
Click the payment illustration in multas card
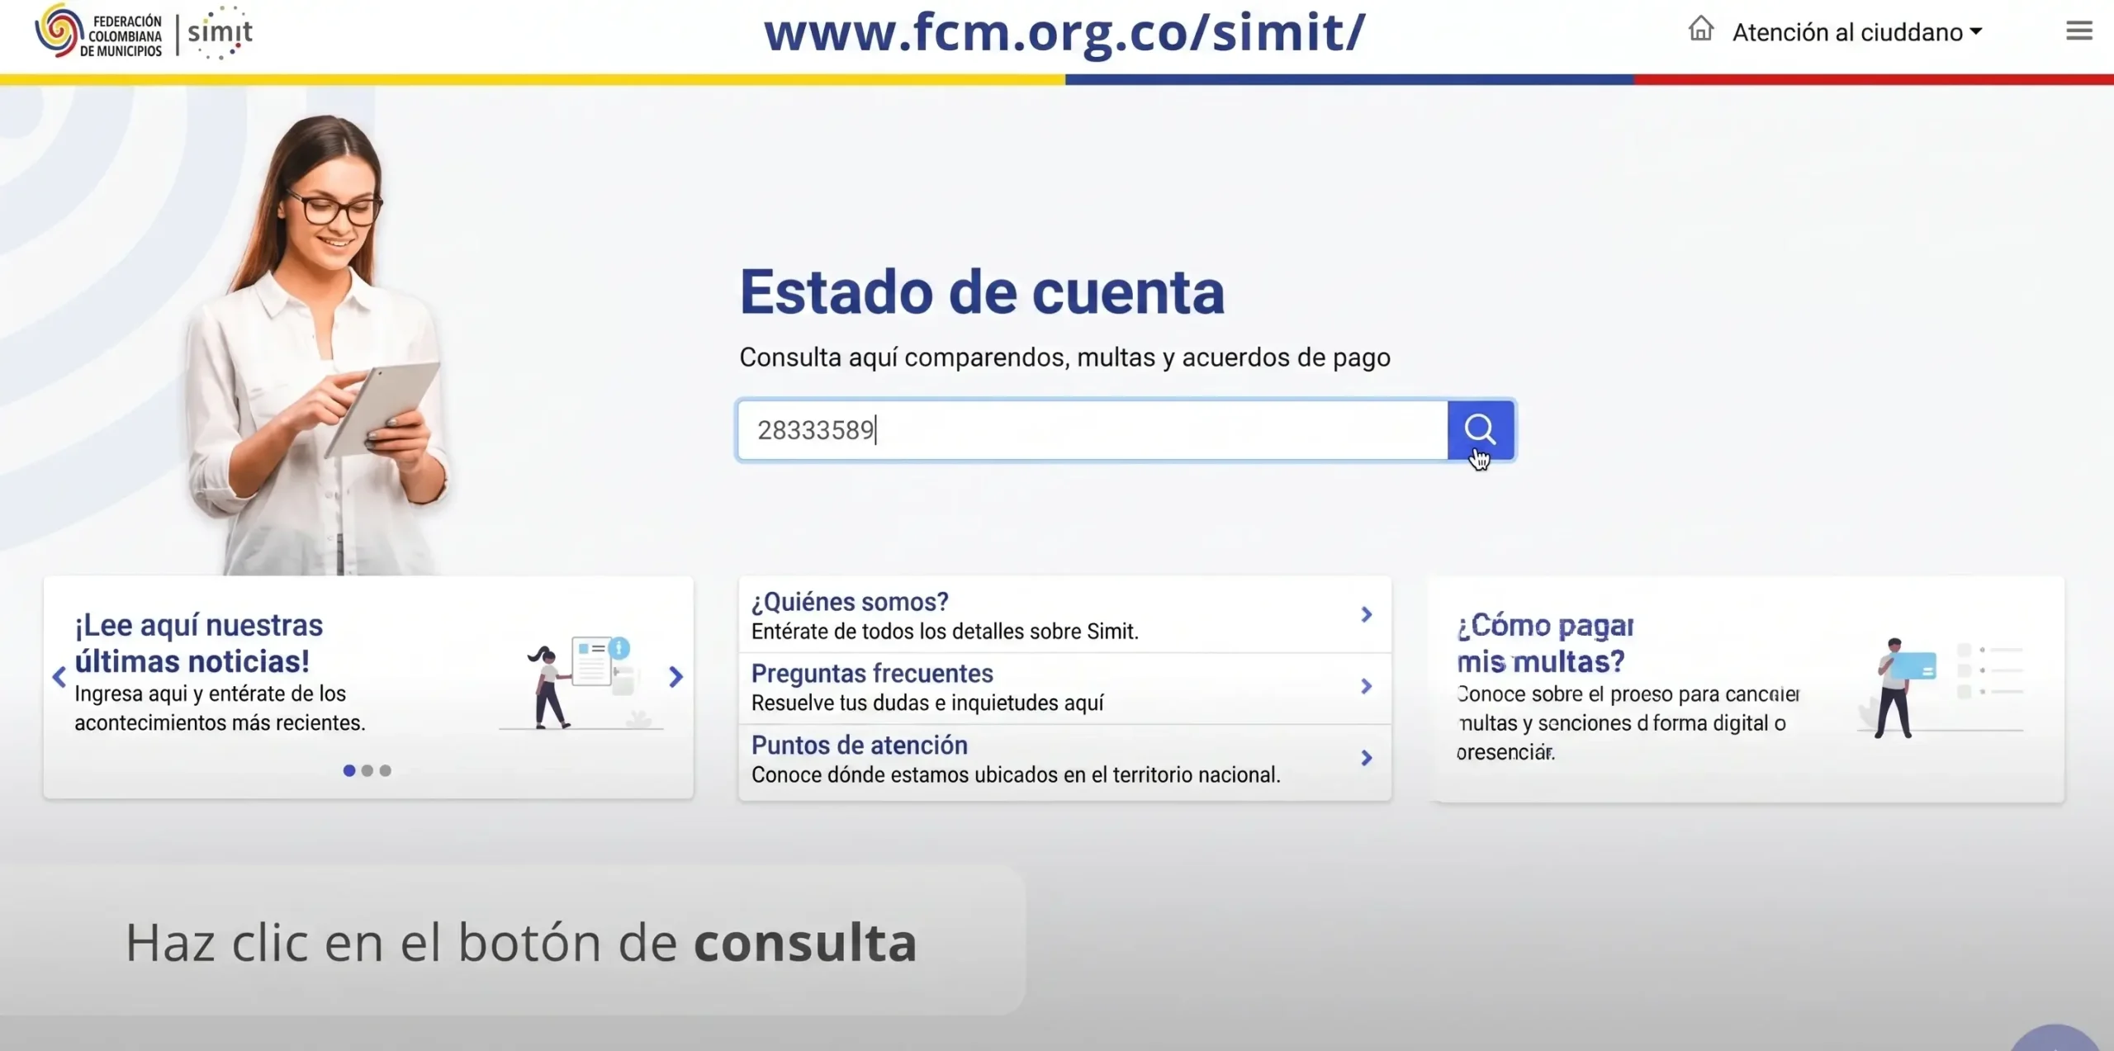tap(1941, 688)
